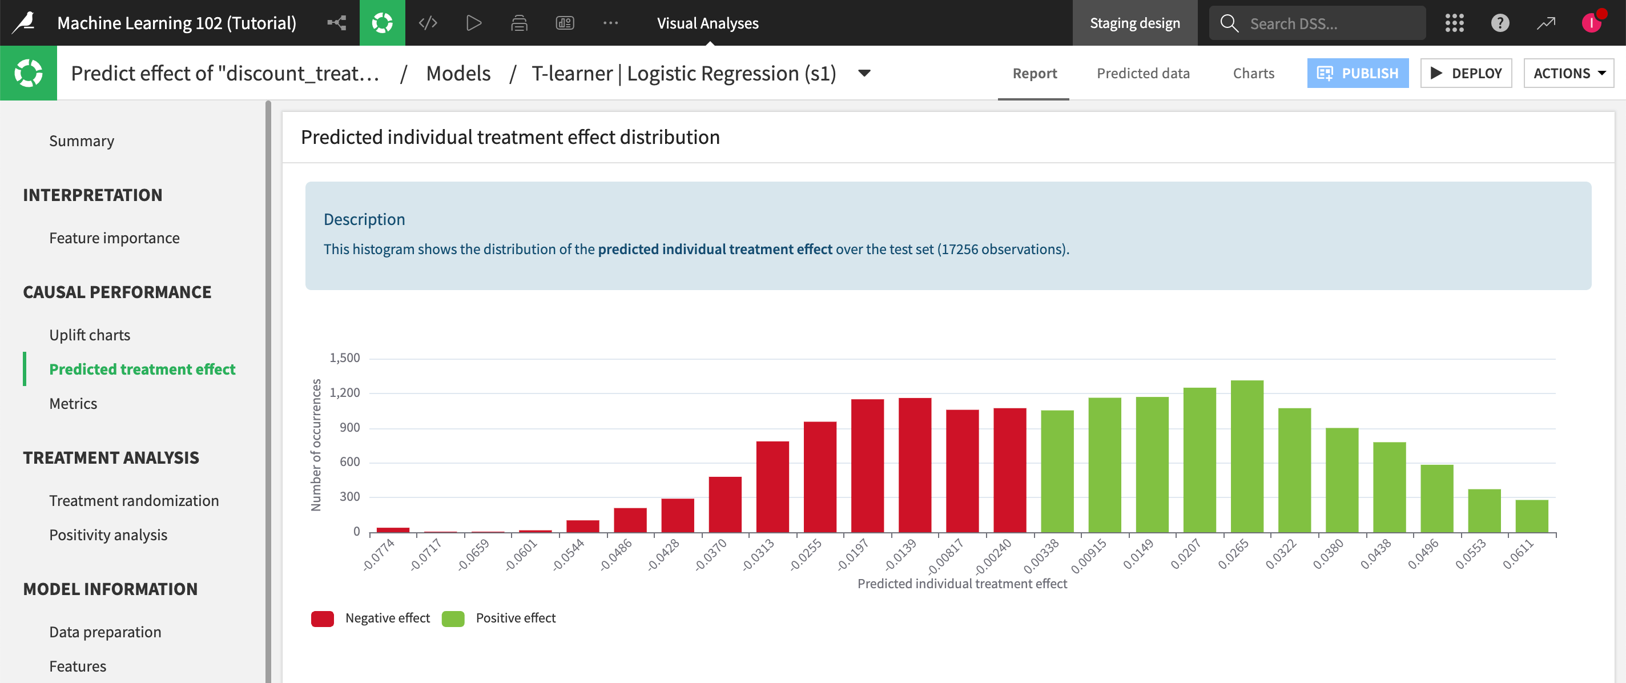Select the Negative effect legend swatch
Viewport: 1626px width, 683px height.
coord(323,618)
